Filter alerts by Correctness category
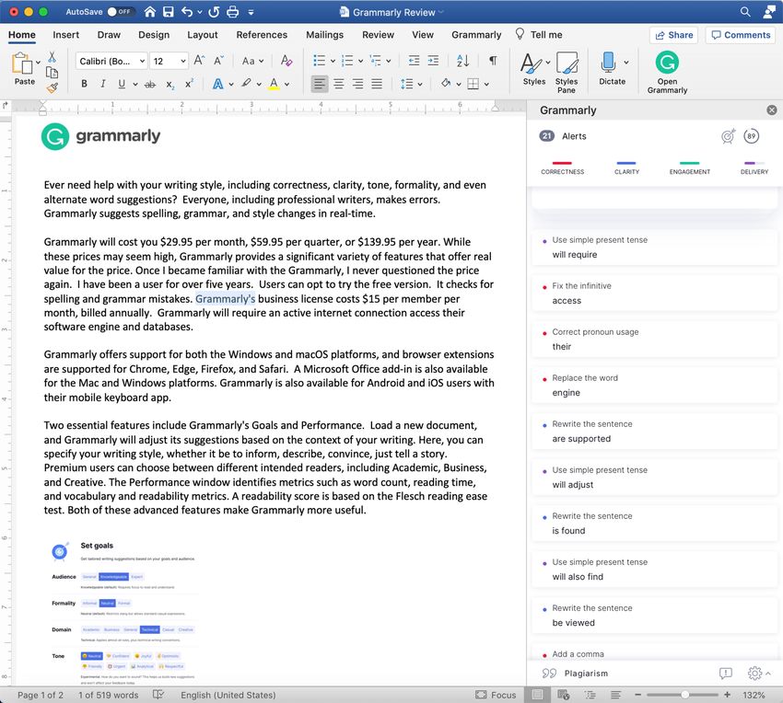This screenshot has height=703, width=783. pos(562,168)
